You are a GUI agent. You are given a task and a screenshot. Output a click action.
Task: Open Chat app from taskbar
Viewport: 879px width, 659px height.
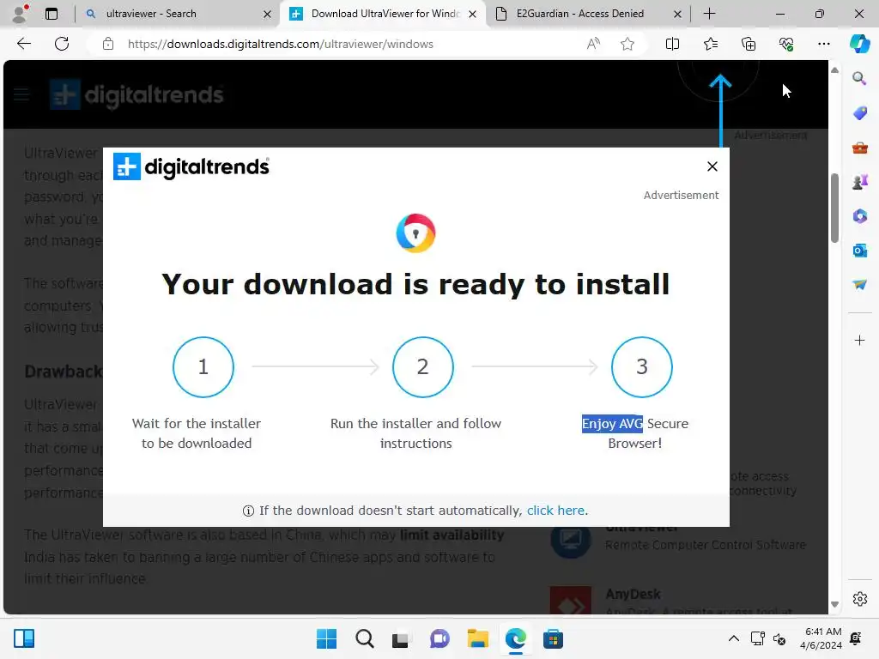(439, 638)
